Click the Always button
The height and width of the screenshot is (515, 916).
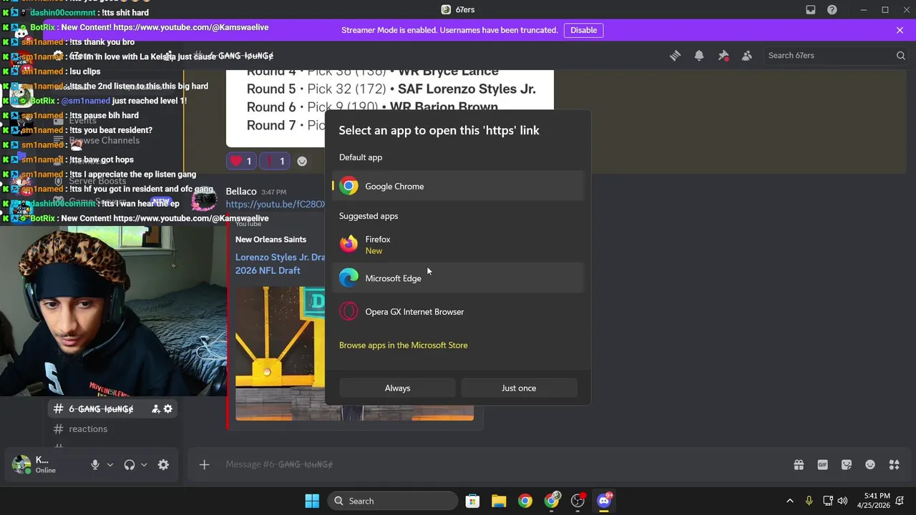[x=397, y=388]
